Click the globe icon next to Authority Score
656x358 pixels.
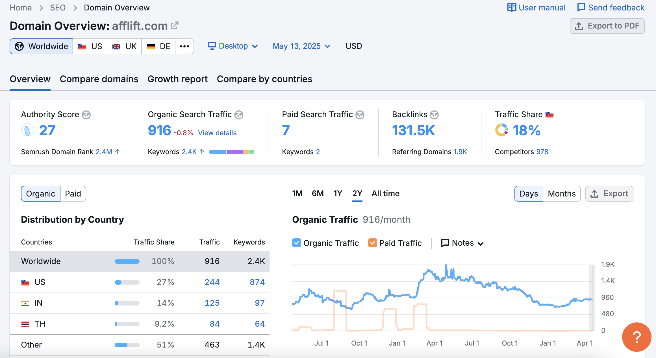tap(86, 115)
